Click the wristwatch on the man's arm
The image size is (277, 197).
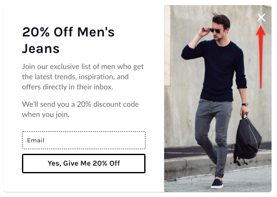[x=245, y=104]
